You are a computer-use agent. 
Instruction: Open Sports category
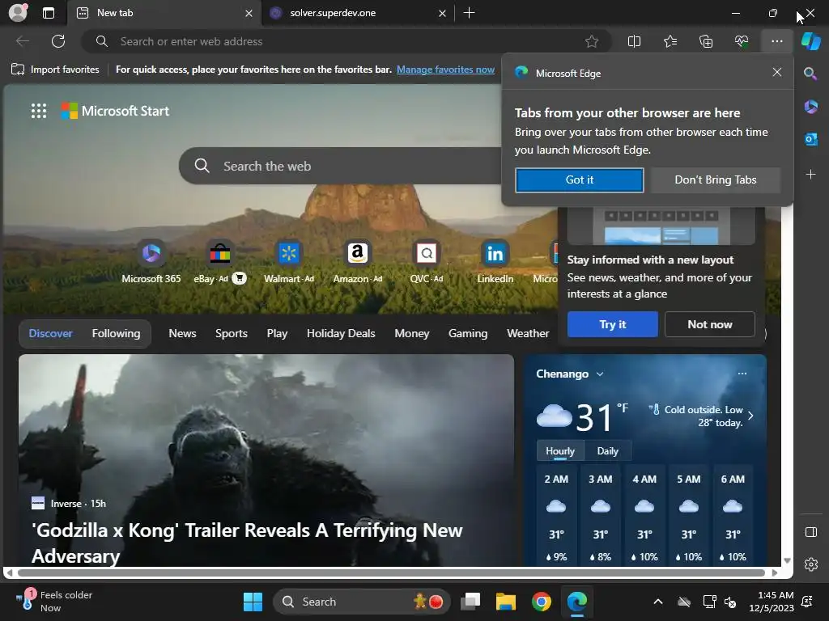(231, 333)
